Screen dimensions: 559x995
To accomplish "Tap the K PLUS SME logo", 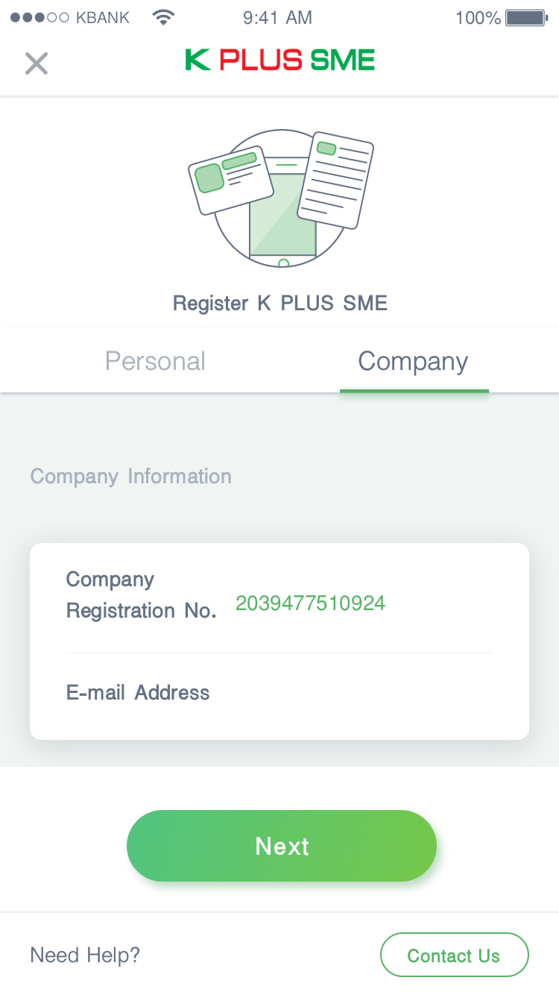I will tap(279, 60).
